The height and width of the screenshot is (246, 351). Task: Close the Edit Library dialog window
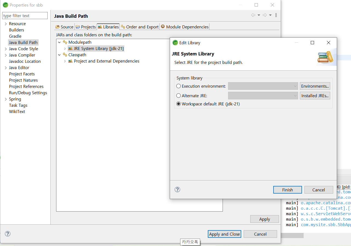pos(329,43)
